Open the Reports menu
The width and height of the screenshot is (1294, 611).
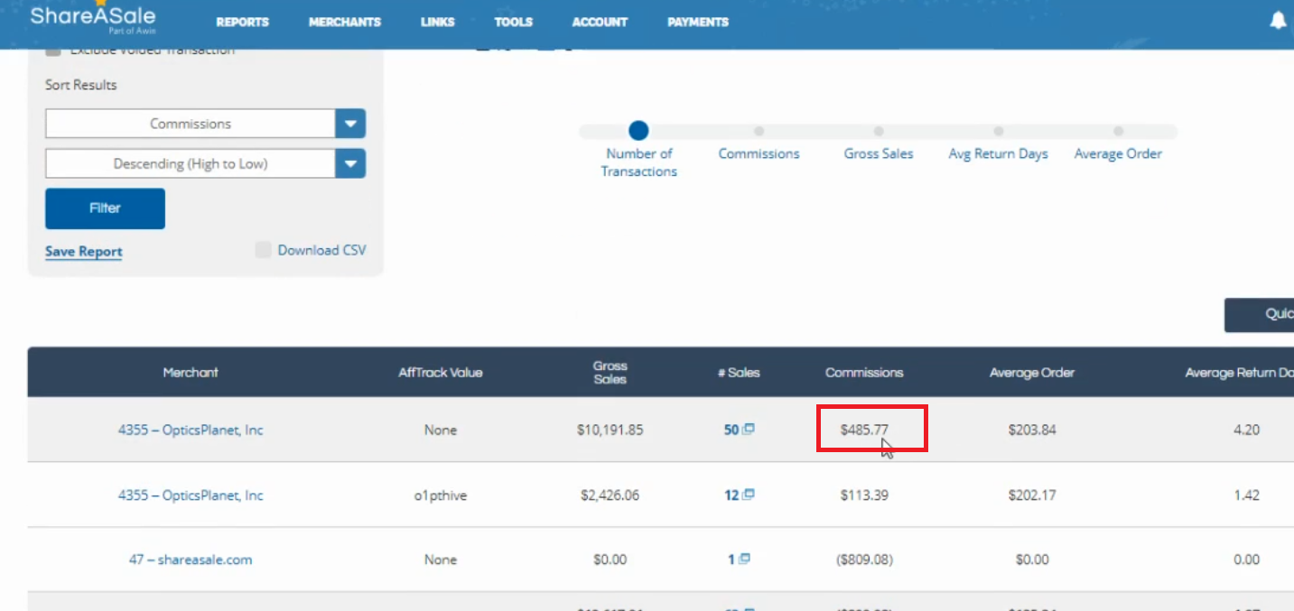click(242, 22)
